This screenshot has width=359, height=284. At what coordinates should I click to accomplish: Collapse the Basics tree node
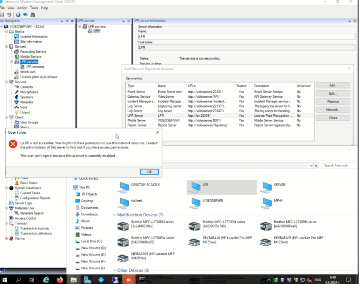[x=6, y=31]
